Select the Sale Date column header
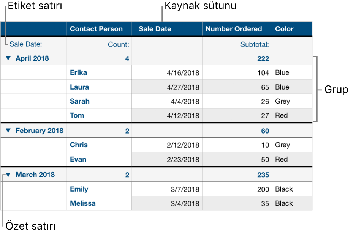 [155, 29]
